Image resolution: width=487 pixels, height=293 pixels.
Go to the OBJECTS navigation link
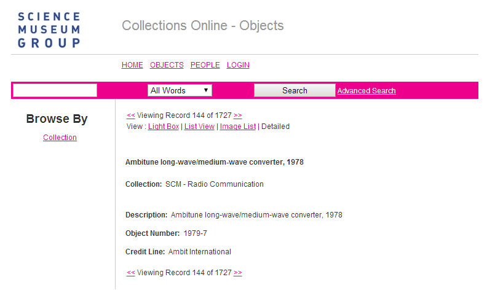[167, 65]
